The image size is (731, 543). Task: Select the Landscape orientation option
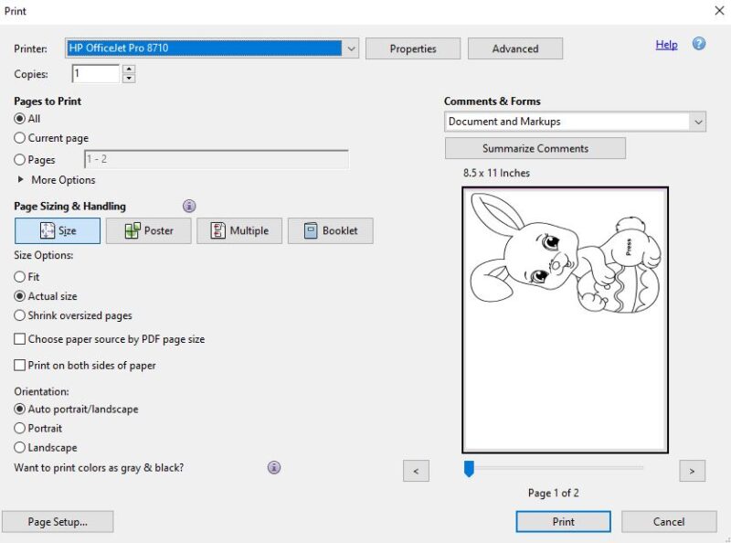(20, 448)
